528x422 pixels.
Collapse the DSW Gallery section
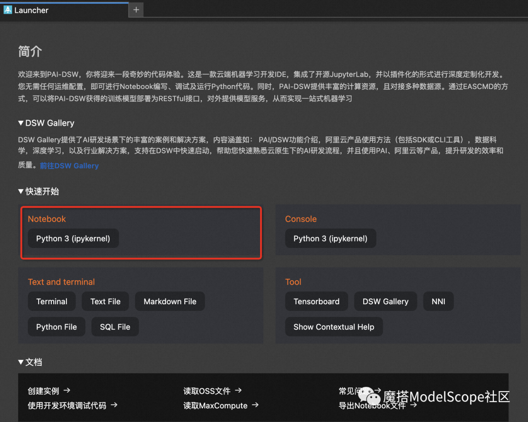pyautogui.click(x=21, y=123)
